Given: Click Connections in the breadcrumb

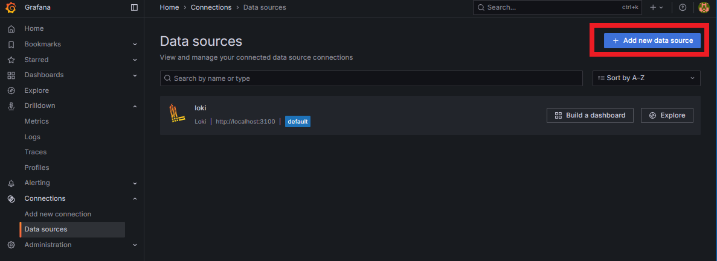Looking at the screenshot, I should 211,7.
